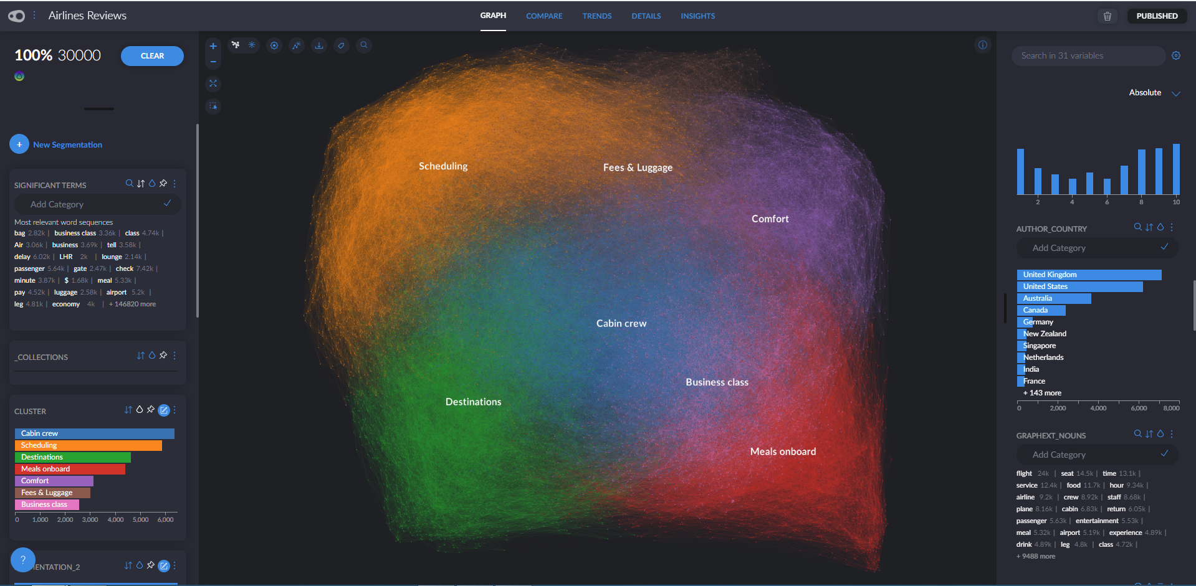Select the 'business class' significant term
This screenshot has width=1196, height=586.
click(75, 234)
